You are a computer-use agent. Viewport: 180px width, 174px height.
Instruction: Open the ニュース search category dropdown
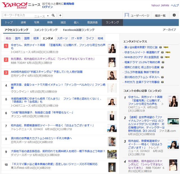point(42,16)
